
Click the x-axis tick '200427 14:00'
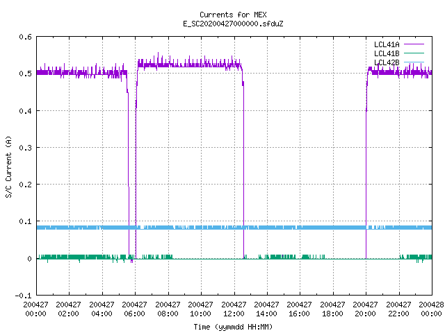tap(266, 309)
